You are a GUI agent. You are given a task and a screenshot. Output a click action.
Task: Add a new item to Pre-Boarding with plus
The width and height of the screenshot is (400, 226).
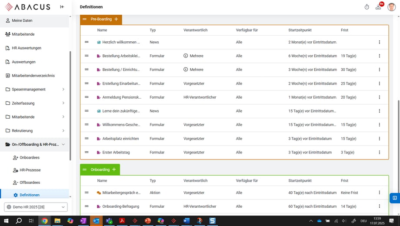click(x=116, y=19)
